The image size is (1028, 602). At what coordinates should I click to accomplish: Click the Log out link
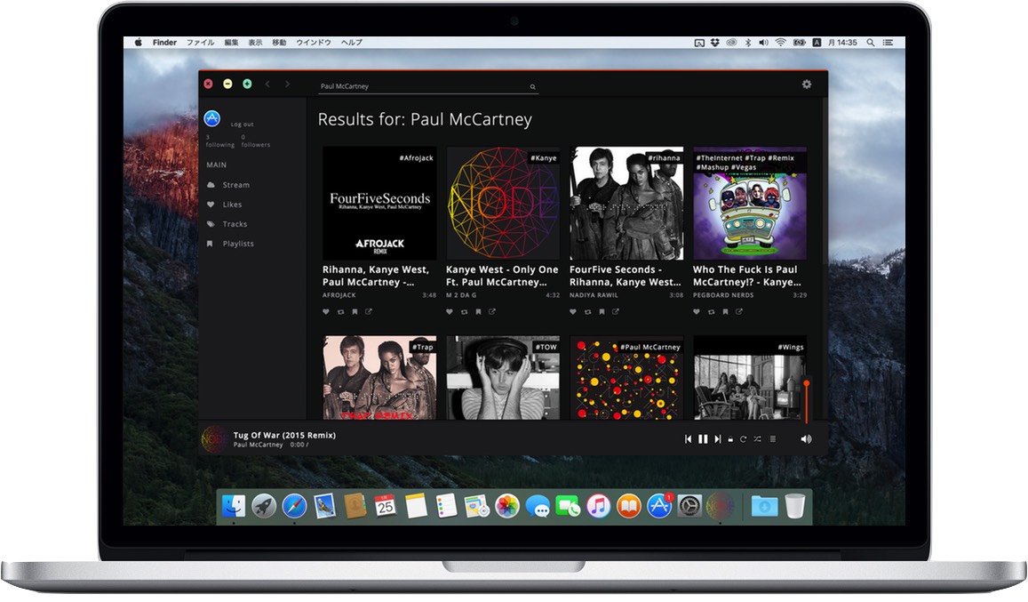pyautogui.click(x=242, y=124)
